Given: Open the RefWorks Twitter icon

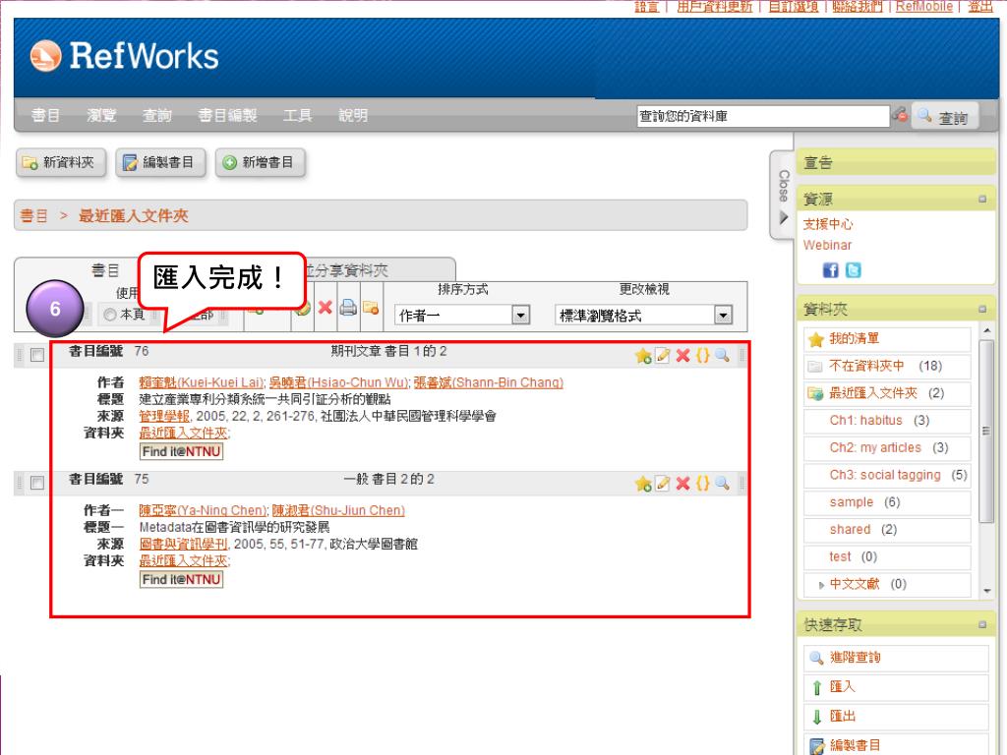Looking at the screenshot, I should [x=853, y=270].
